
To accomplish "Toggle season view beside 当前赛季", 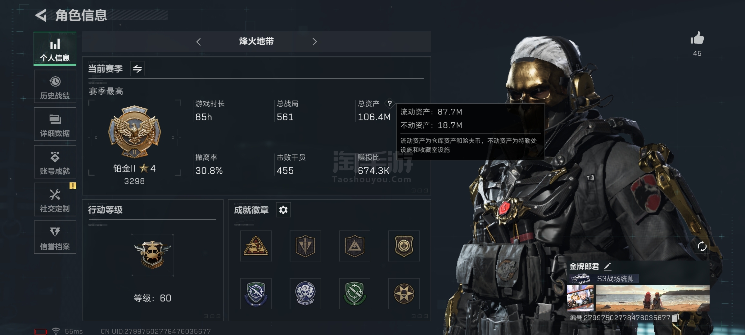I will 137,69.
